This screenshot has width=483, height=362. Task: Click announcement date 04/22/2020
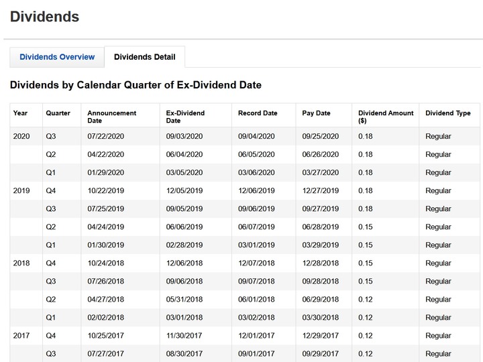tap(106, 154)
